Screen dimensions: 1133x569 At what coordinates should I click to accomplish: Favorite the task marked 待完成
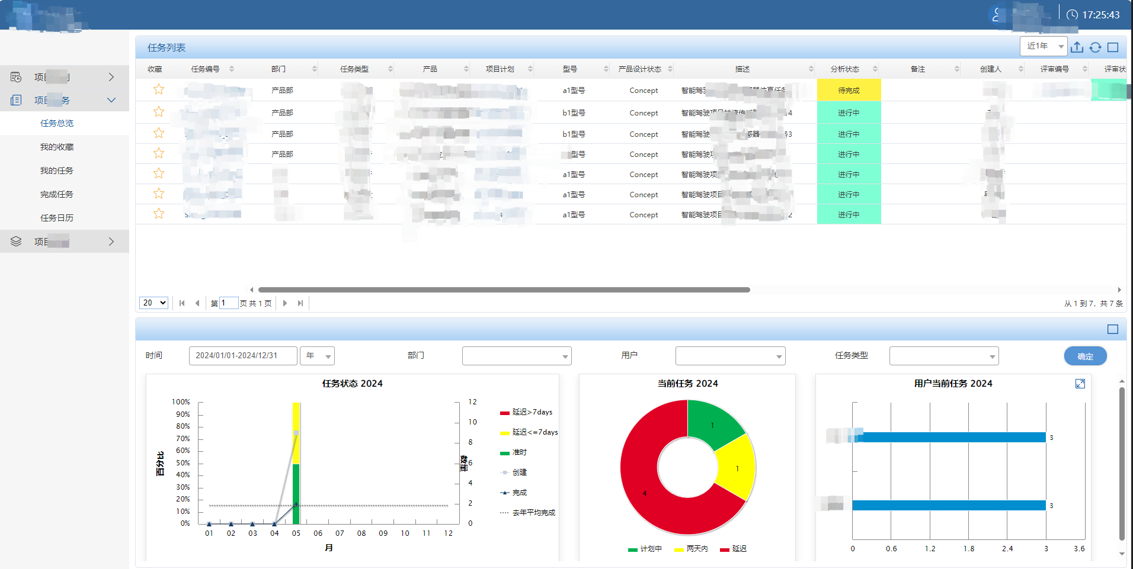click(159, 89)
